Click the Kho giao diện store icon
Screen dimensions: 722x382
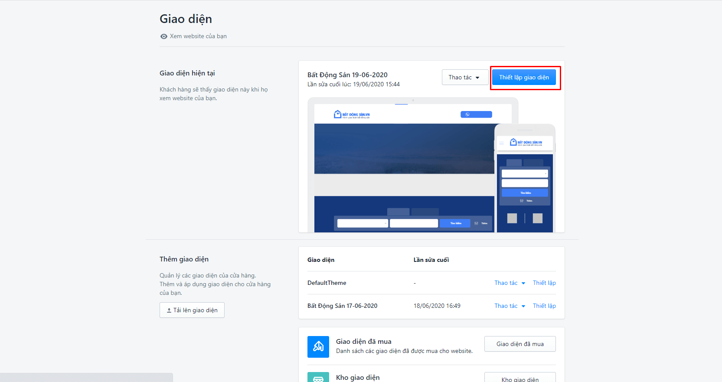318,377
